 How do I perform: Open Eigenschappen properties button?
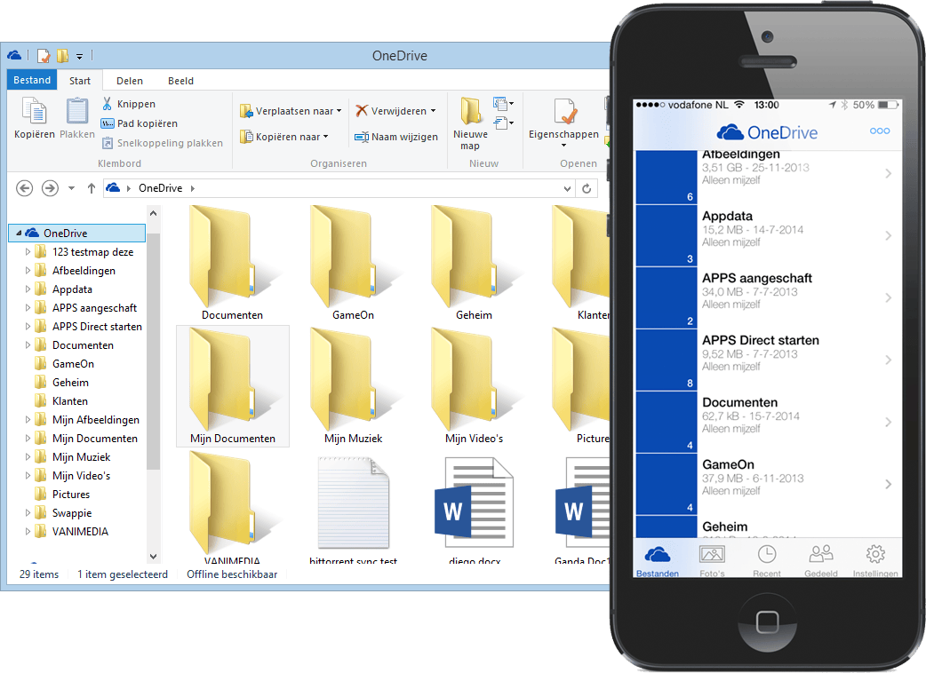564,123
